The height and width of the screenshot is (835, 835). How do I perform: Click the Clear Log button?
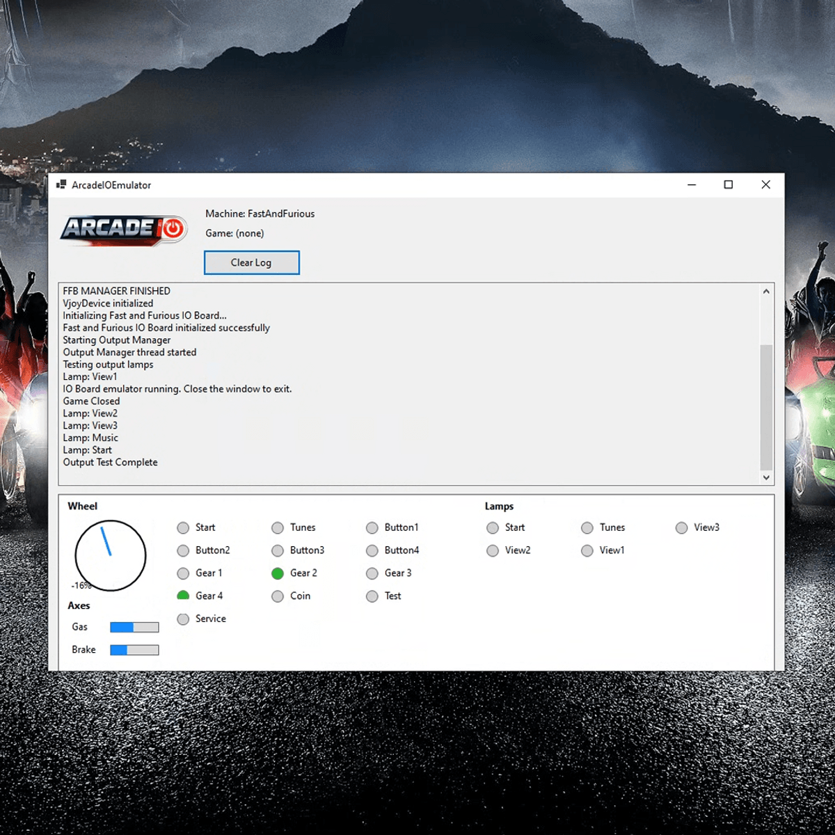click(251, 263)
